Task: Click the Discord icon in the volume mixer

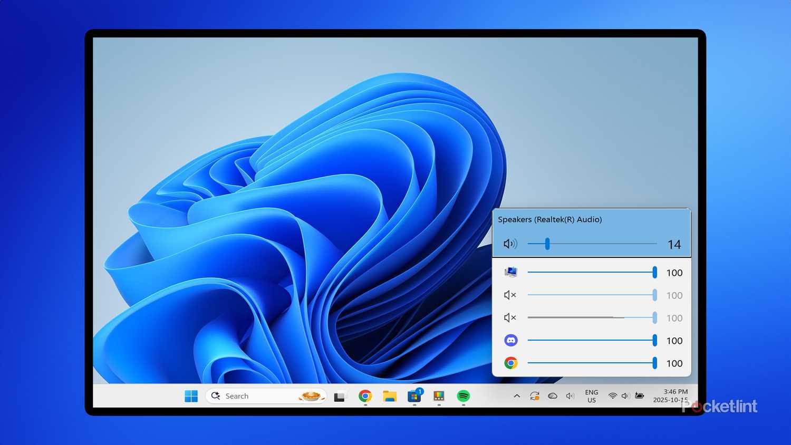Action: tap(510, 341)
